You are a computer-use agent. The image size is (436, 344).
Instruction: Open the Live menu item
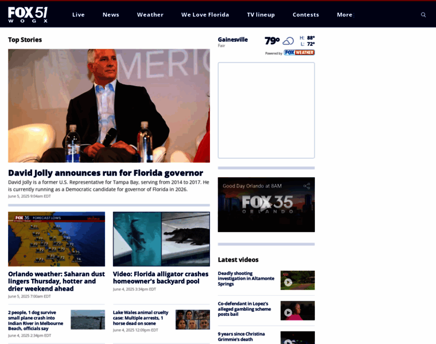pyautogui.click(x=79, y=15)
